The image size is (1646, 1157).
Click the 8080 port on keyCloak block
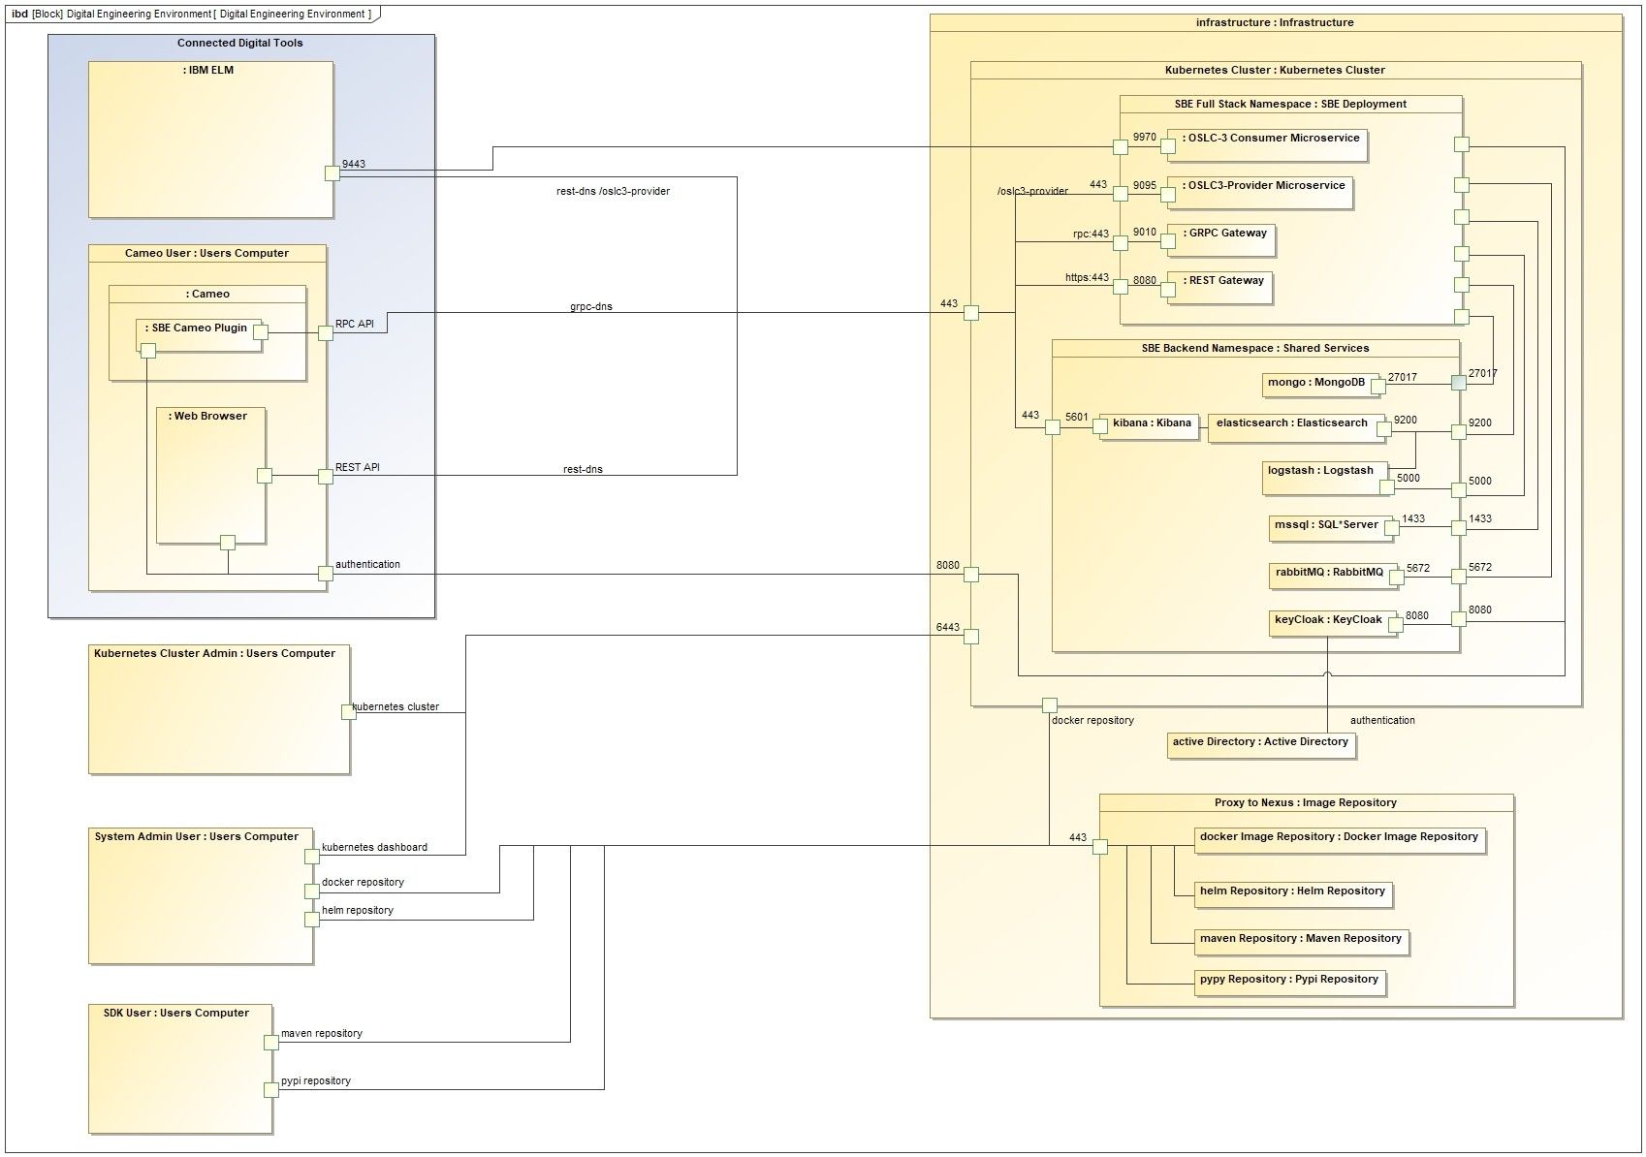(x=1397, y=621)
